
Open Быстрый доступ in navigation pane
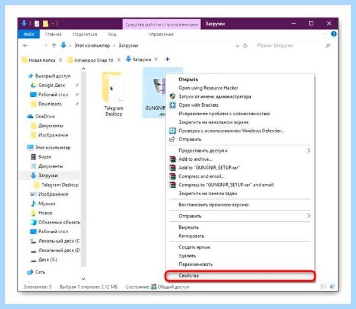53,76
